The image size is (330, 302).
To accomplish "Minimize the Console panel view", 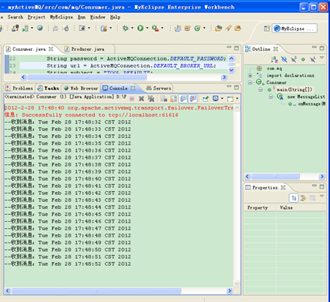I will (229, 86).
